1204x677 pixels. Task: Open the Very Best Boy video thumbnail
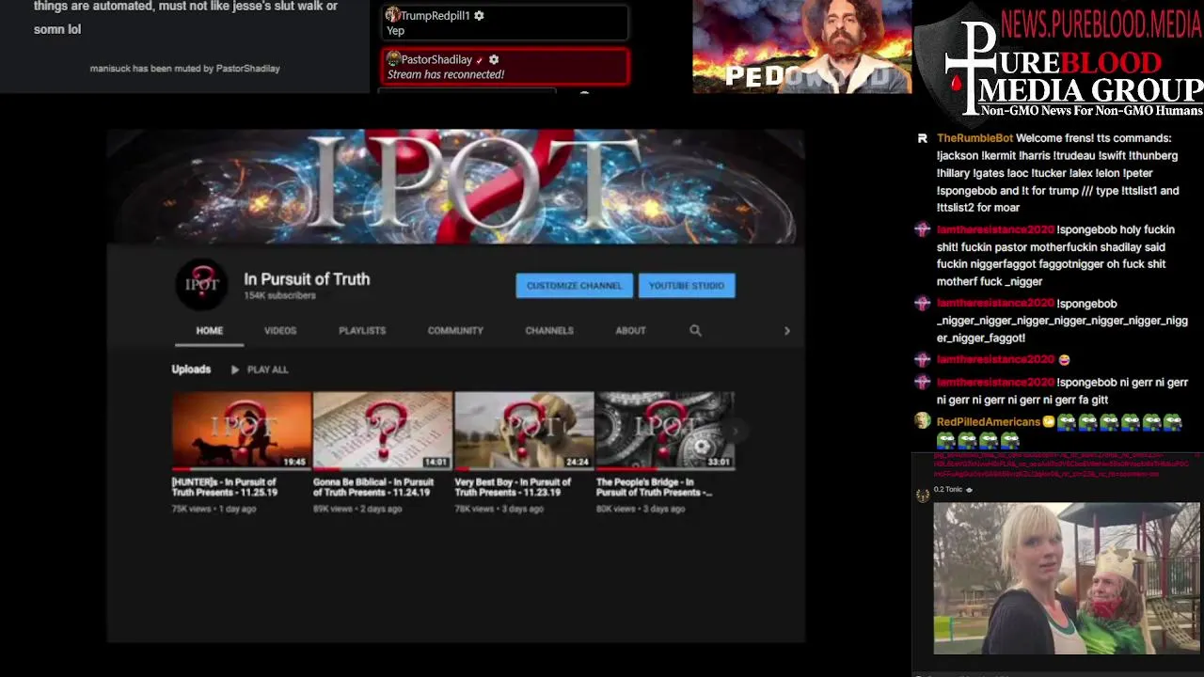pos(524,431)
